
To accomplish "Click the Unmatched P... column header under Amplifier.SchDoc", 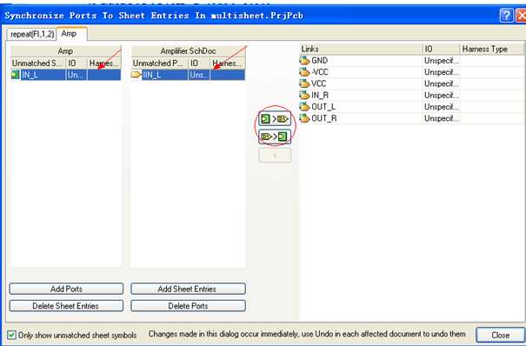I will pos(160,63).
